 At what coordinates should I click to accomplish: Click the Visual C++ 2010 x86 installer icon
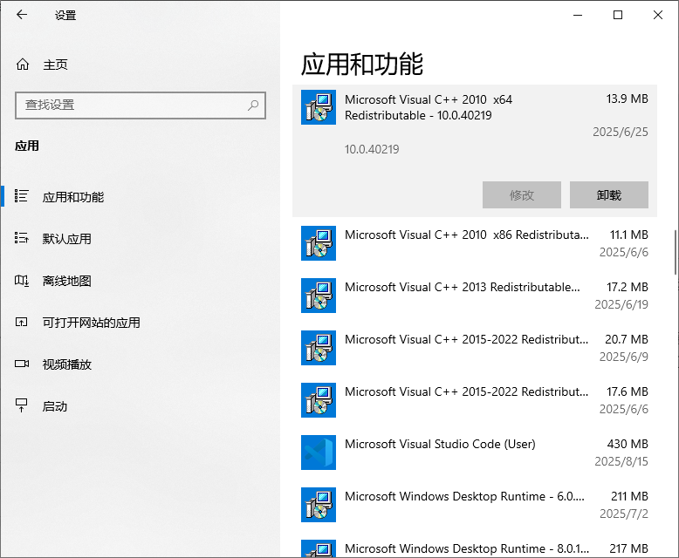(319, 243)
